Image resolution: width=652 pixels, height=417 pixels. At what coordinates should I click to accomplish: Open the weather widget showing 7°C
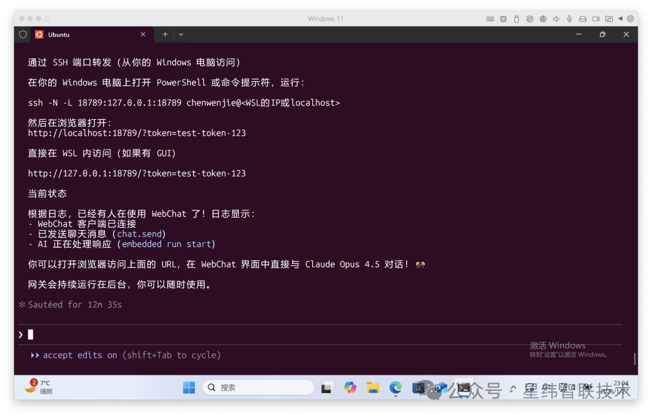tap(38, 387)
